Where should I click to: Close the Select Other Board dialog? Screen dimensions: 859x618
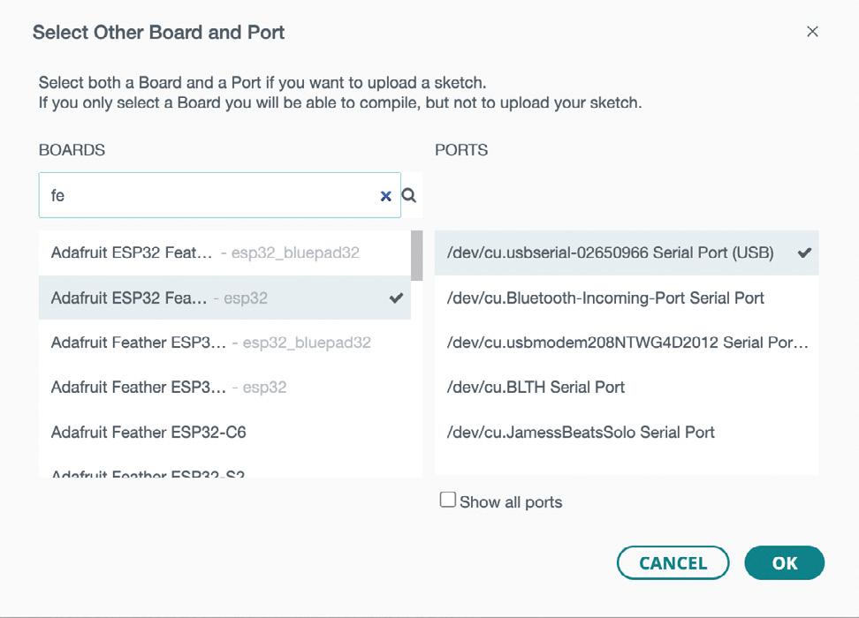(812, 32)
